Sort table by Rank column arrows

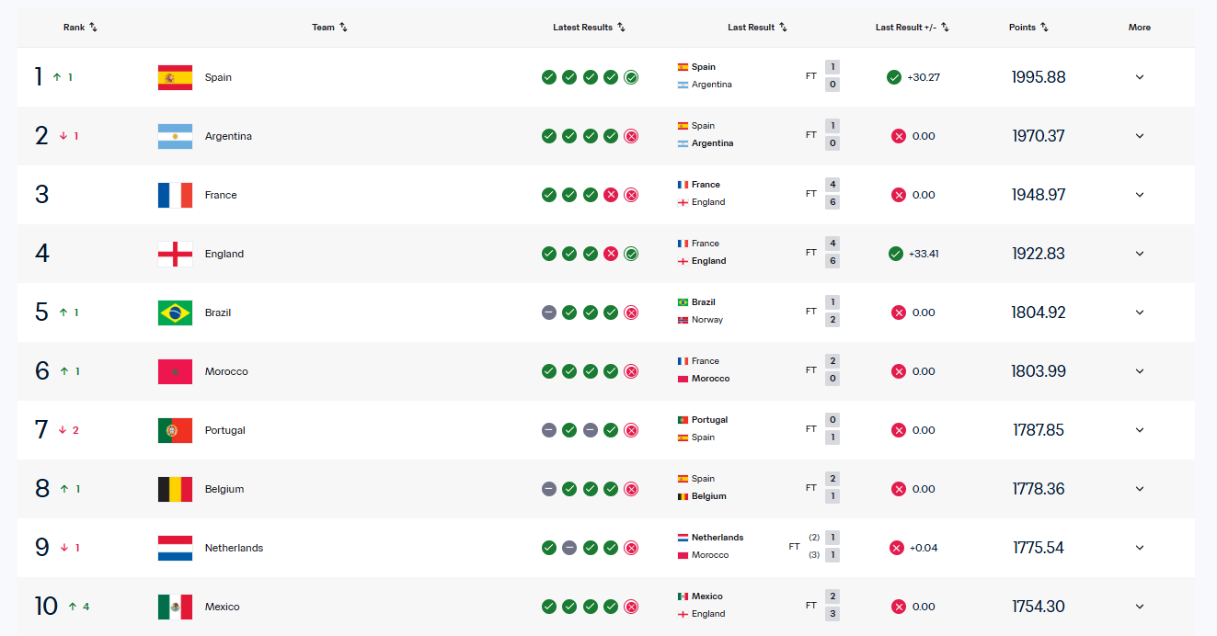click(x=93, y=28)
